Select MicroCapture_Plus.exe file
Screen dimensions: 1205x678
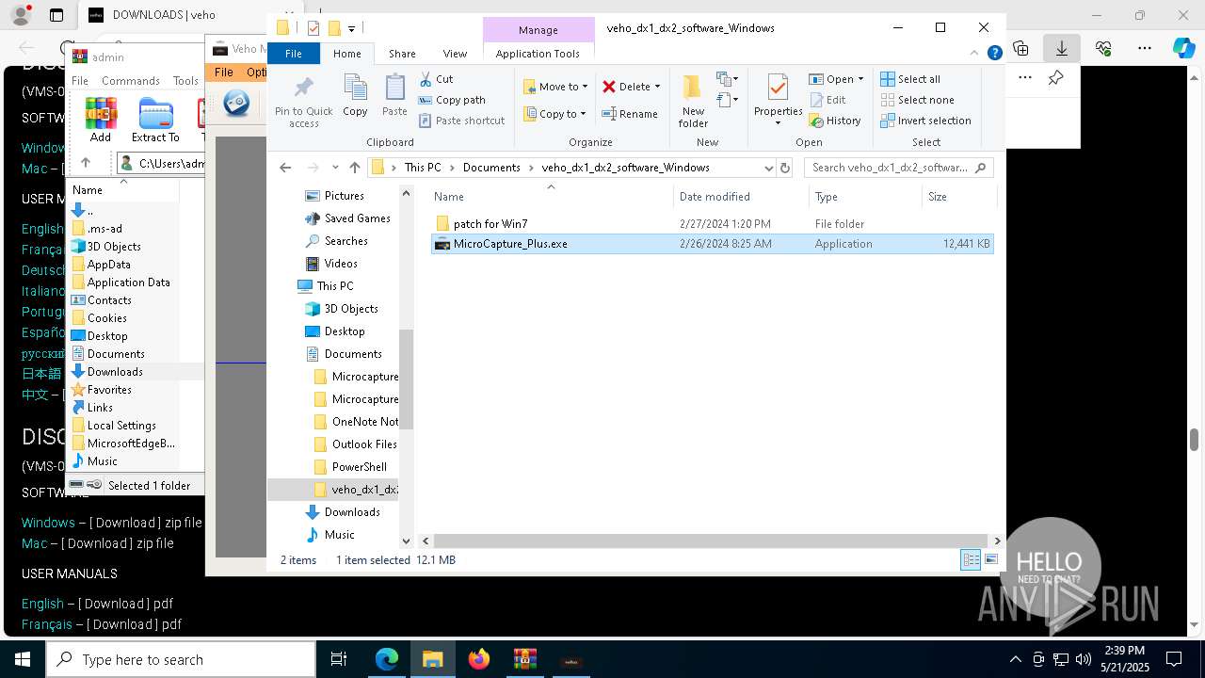712,244
